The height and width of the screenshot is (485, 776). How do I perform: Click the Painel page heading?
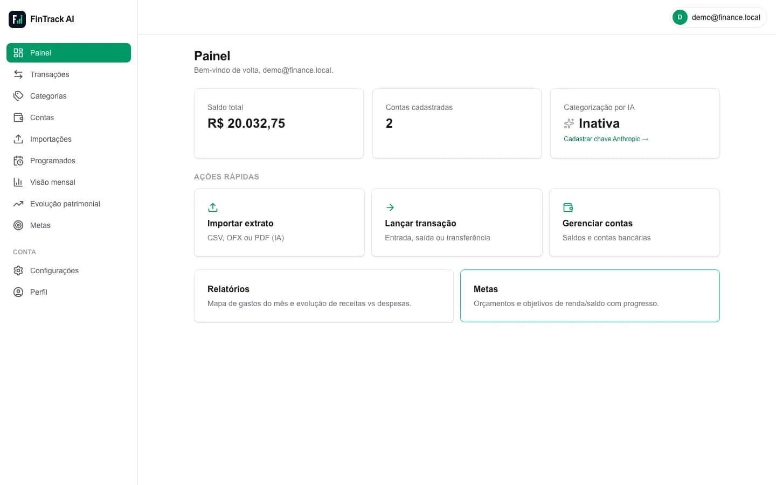[x=212, y=56]
